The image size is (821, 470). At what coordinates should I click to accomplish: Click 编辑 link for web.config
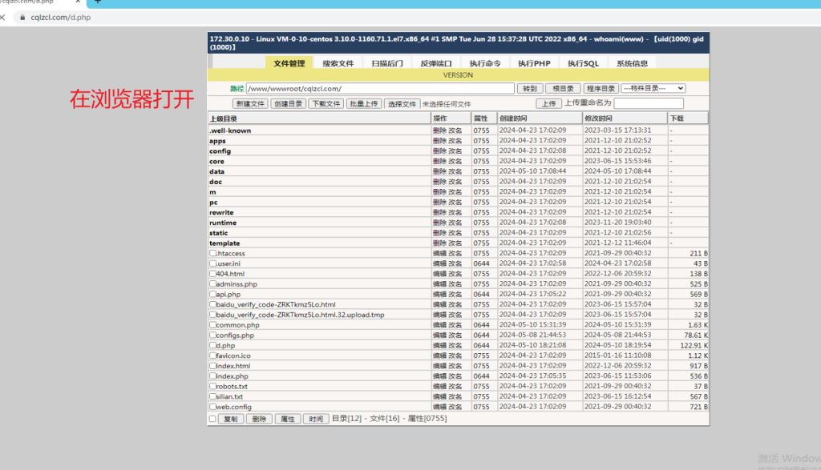439,407
